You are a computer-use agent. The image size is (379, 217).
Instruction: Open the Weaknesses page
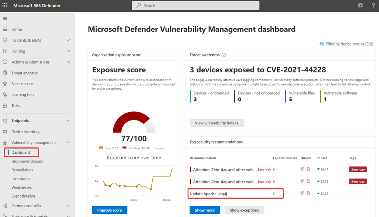(21, 187)
